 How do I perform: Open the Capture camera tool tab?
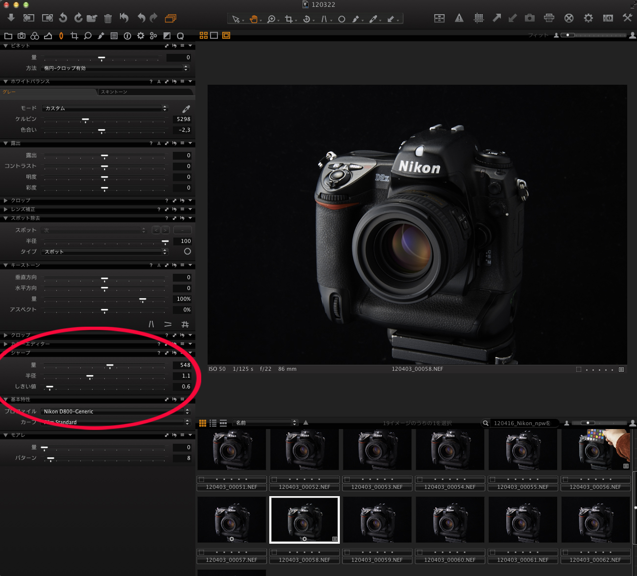[22, 36]
